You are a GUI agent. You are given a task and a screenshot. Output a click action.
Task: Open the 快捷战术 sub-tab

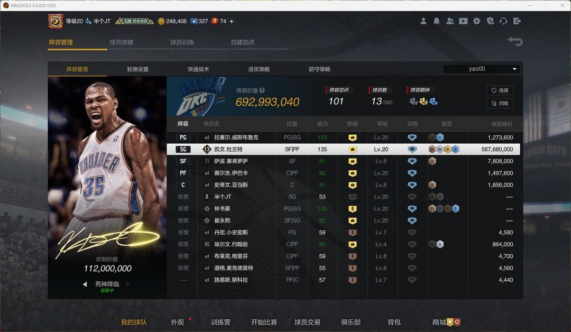coord(198,69)
